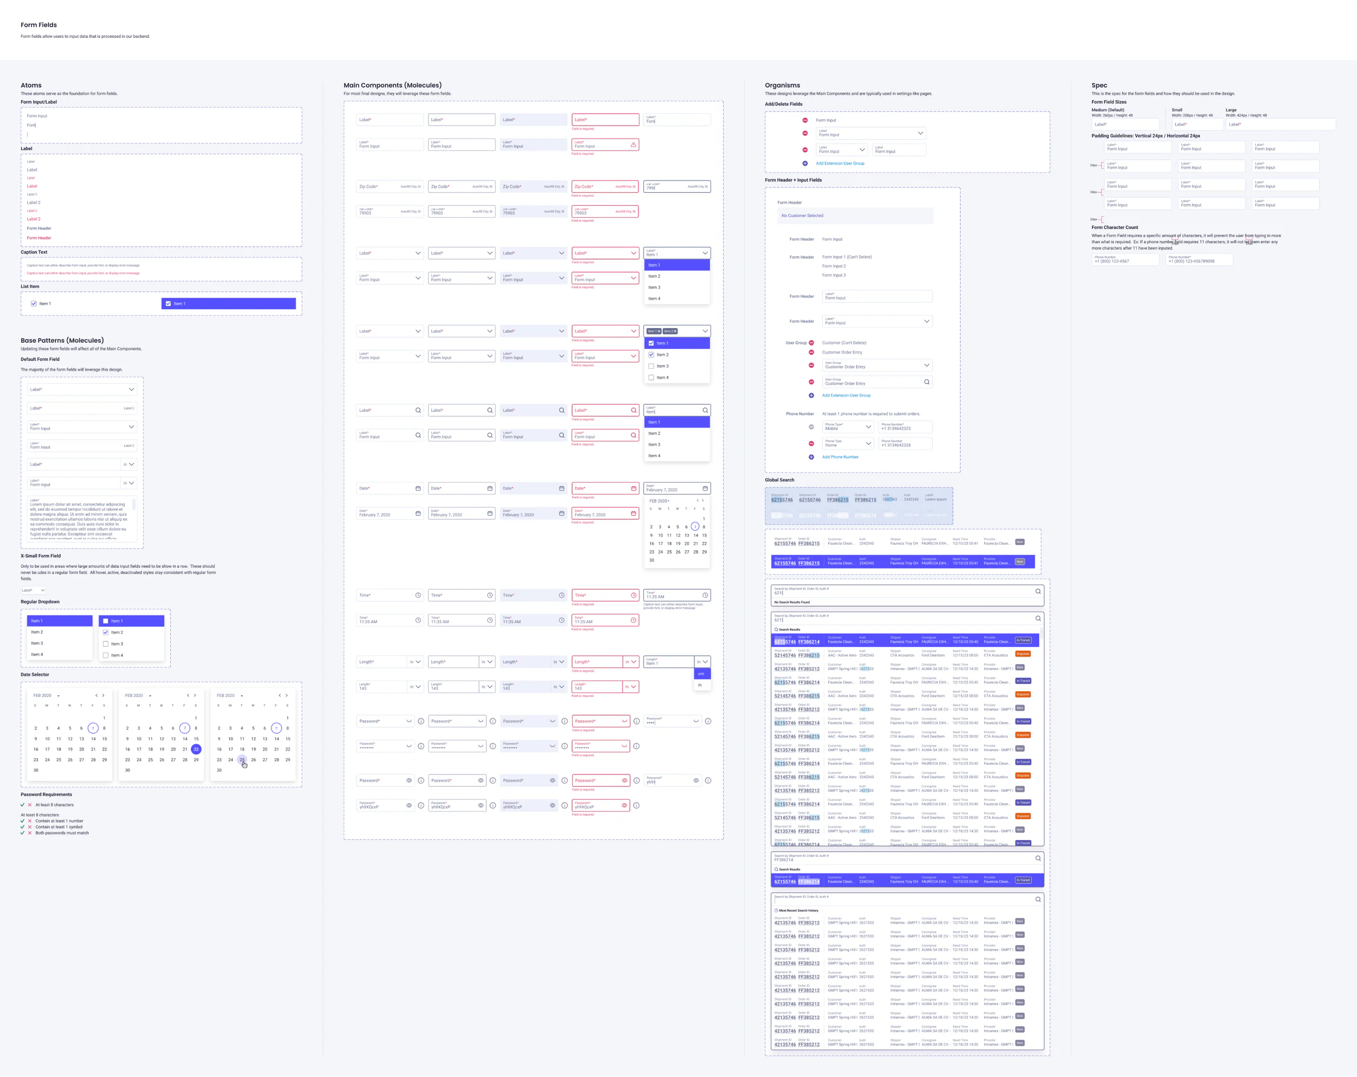This screenshot has width=1357, height=1077.
Task: Click the plus icon beside Add Extension User Group in Add/Delete Fields
Action: point(805,163)
